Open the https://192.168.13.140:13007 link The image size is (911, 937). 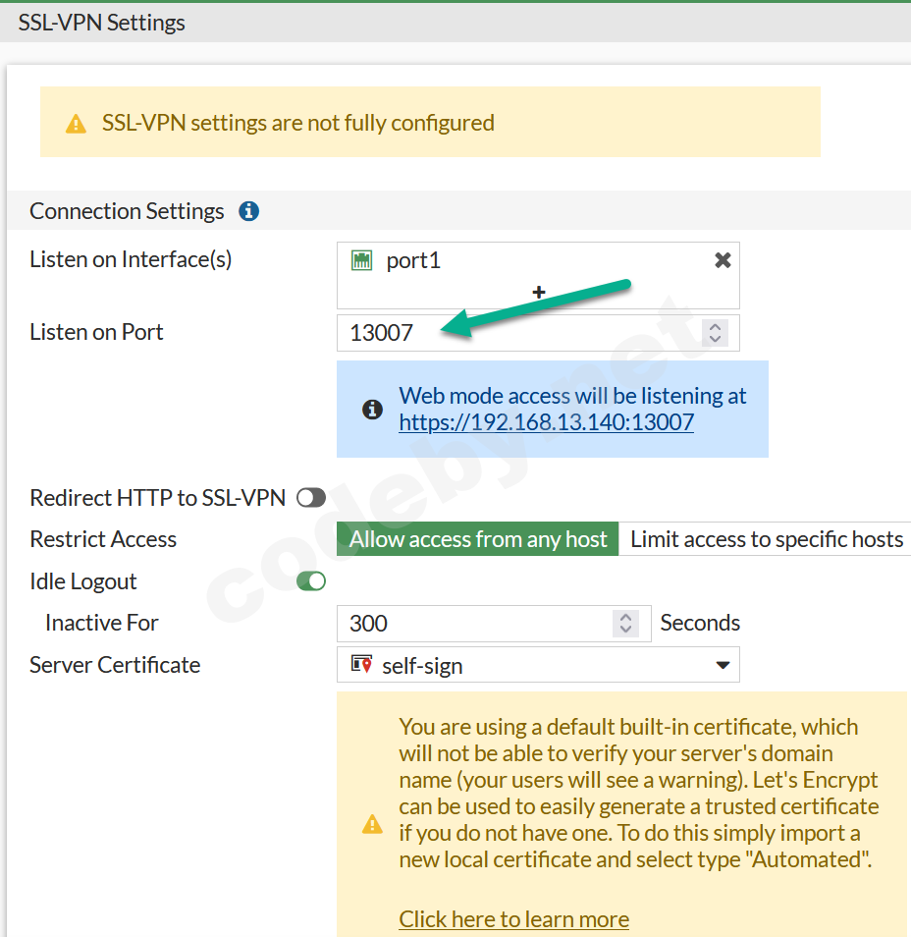[546, 426]
